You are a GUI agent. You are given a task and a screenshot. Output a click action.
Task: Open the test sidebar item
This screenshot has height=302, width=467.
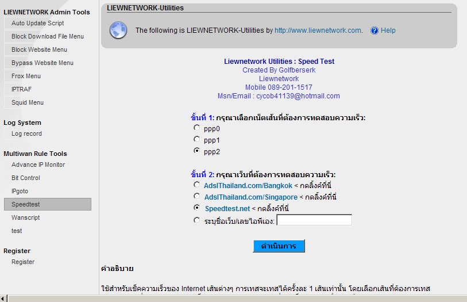[x=17, y=231]
